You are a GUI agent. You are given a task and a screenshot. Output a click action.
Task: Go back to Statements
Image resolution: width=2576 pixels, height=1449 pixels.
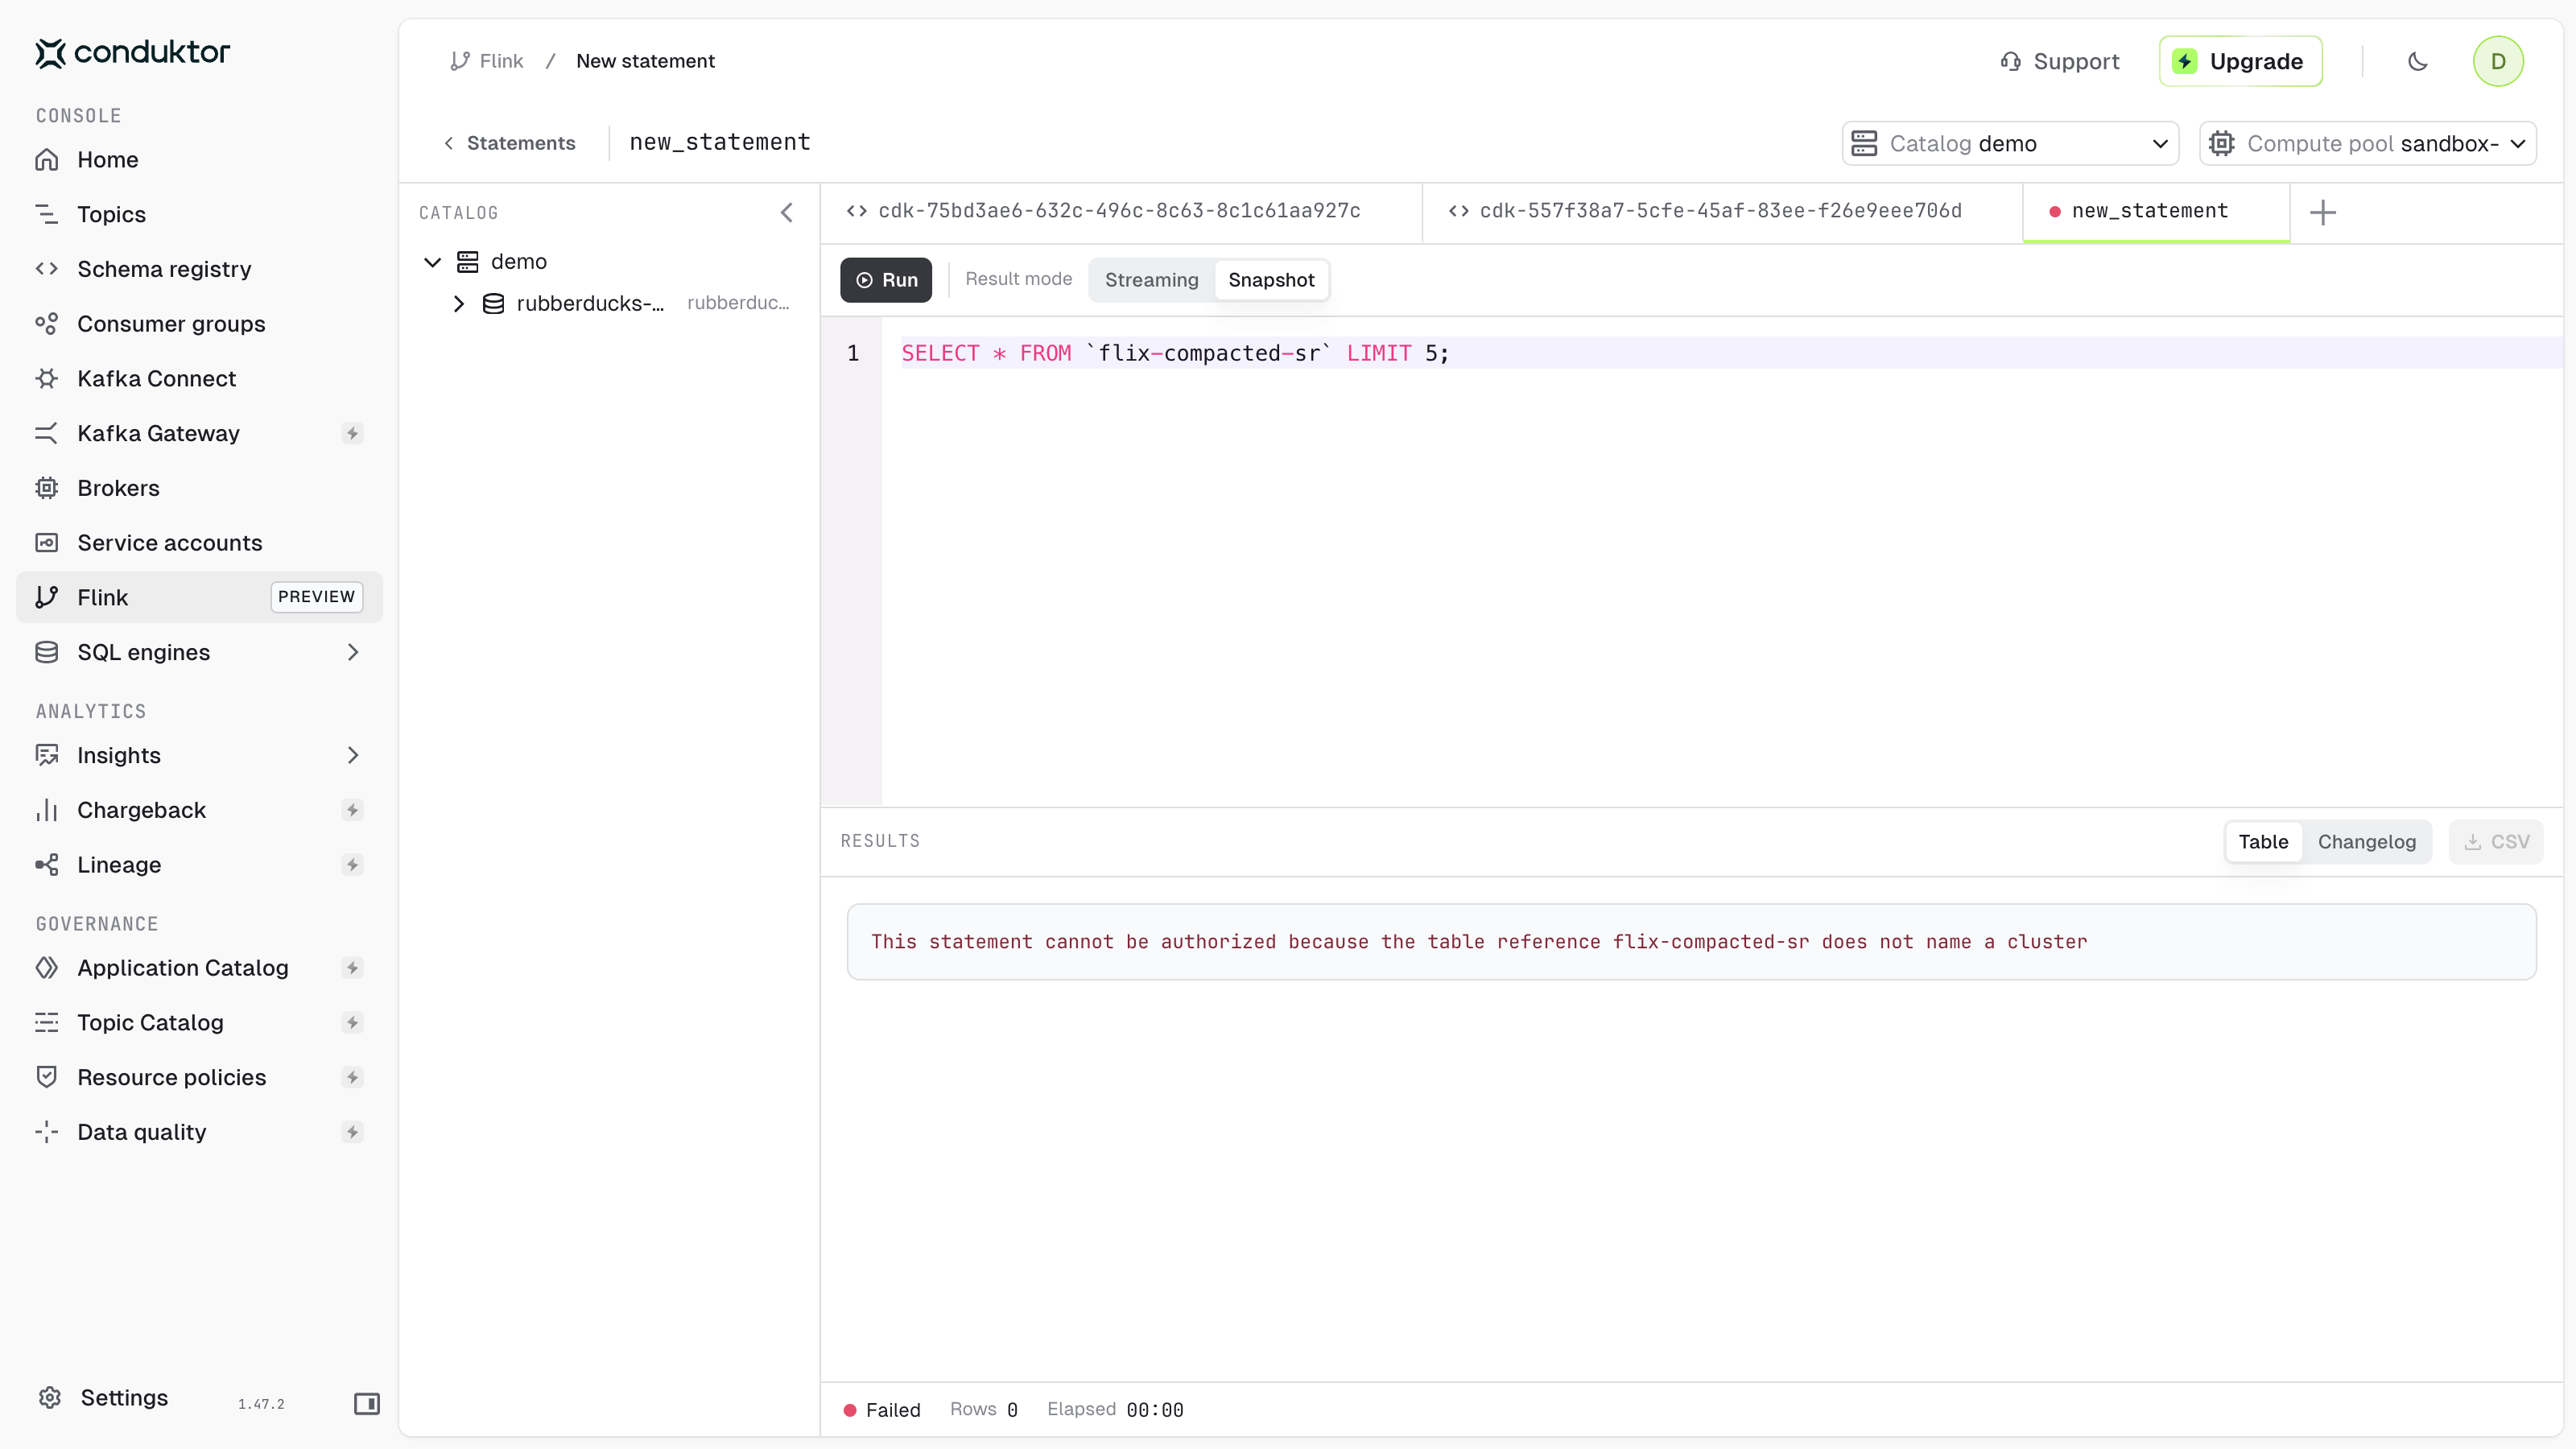pyautogui.click(x=510, y=143)
